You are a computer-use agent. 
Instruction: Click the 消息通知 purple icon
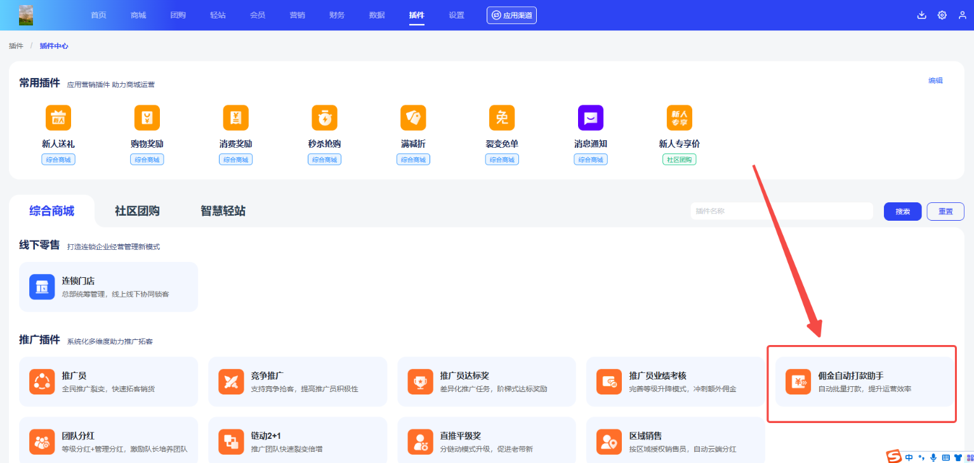pos(590,118)
